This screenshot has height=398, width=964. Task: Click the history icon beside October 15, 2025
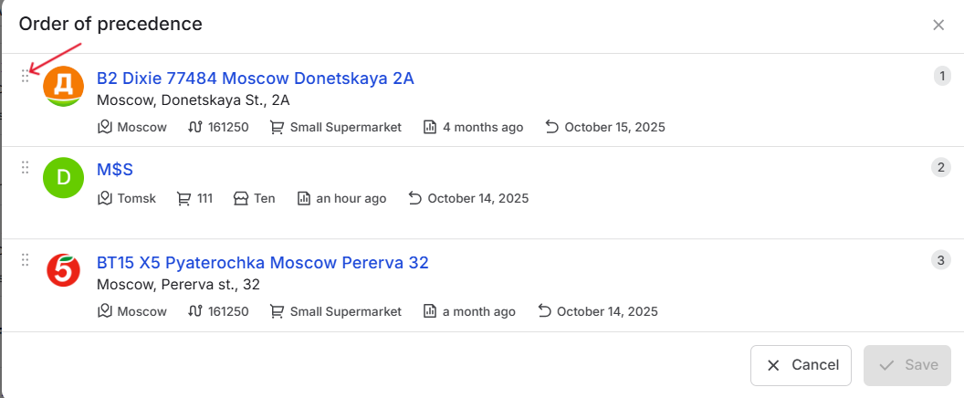tap(552, 127)
